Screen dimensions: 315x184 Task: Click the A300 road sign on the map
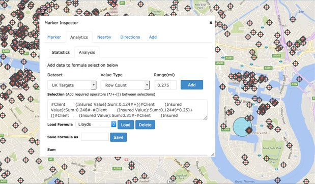point(6,51)
